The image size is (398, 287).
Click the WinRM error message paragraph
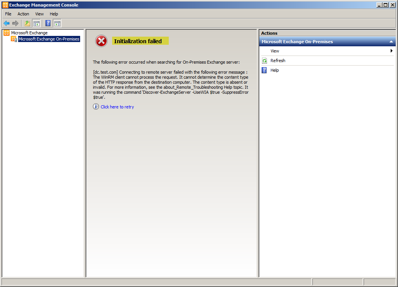click(171, 84)
